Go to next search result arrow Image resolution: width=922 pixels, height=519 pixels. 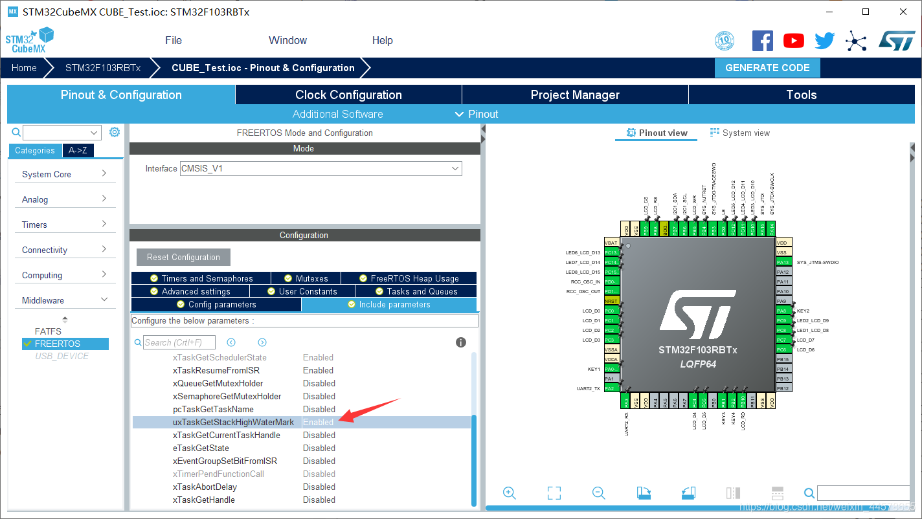[x=262, y=342]
